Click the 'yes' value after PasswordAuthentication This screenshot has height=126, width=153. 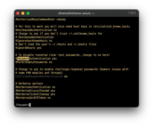[54, 59]
